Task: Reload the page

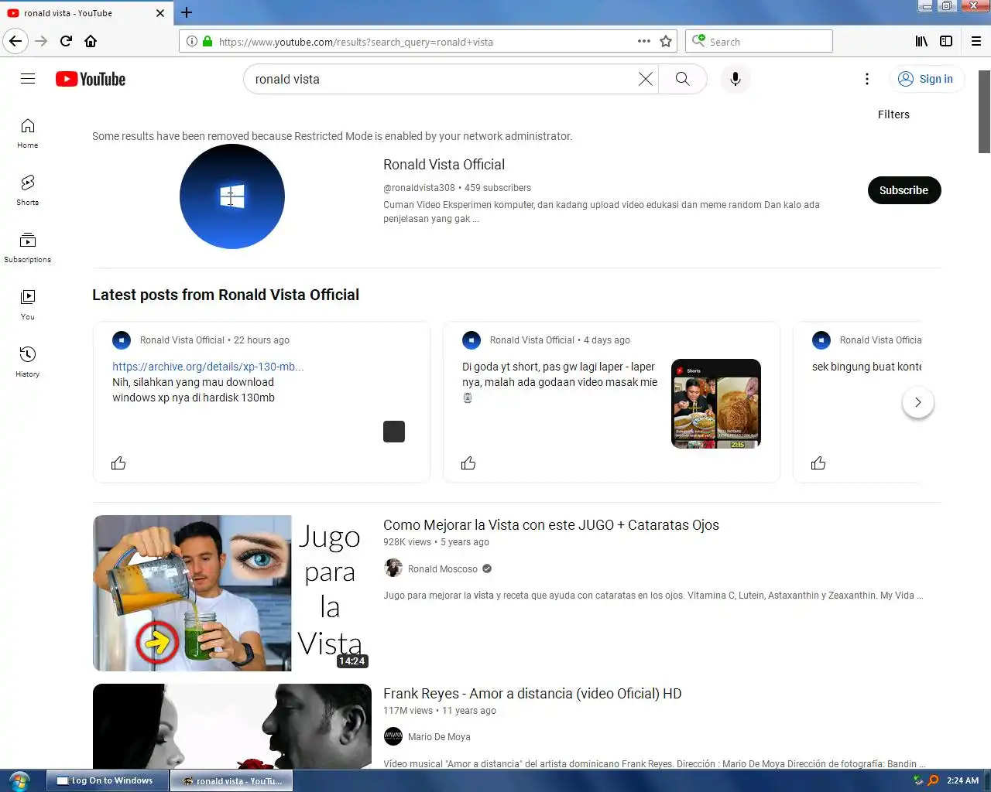Action: pyautogui.click(x=66, y=41)
